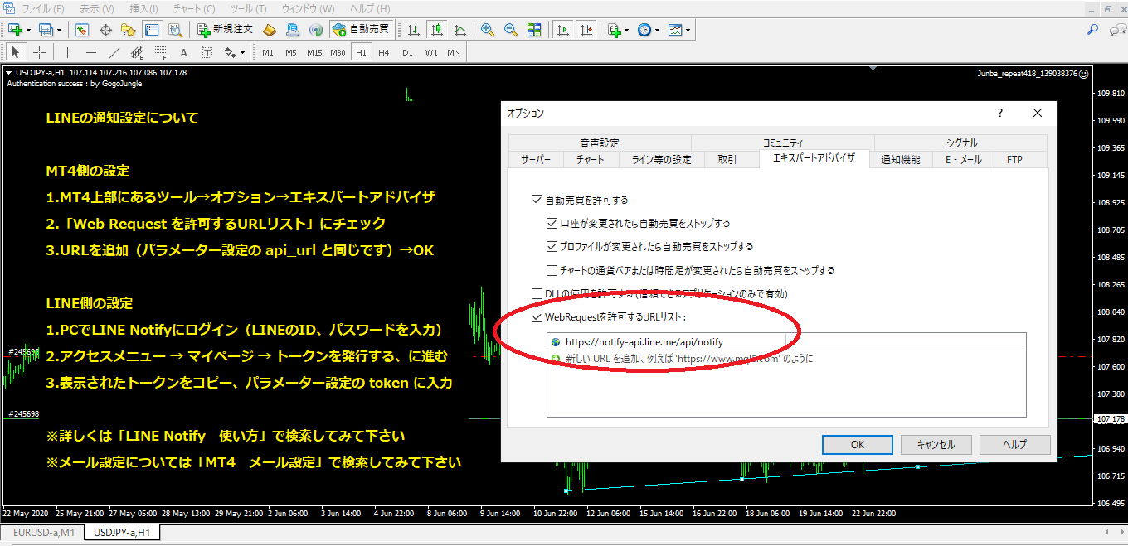
Task: Switch the timeframe to D1
Action: click(x=407, y=52)
